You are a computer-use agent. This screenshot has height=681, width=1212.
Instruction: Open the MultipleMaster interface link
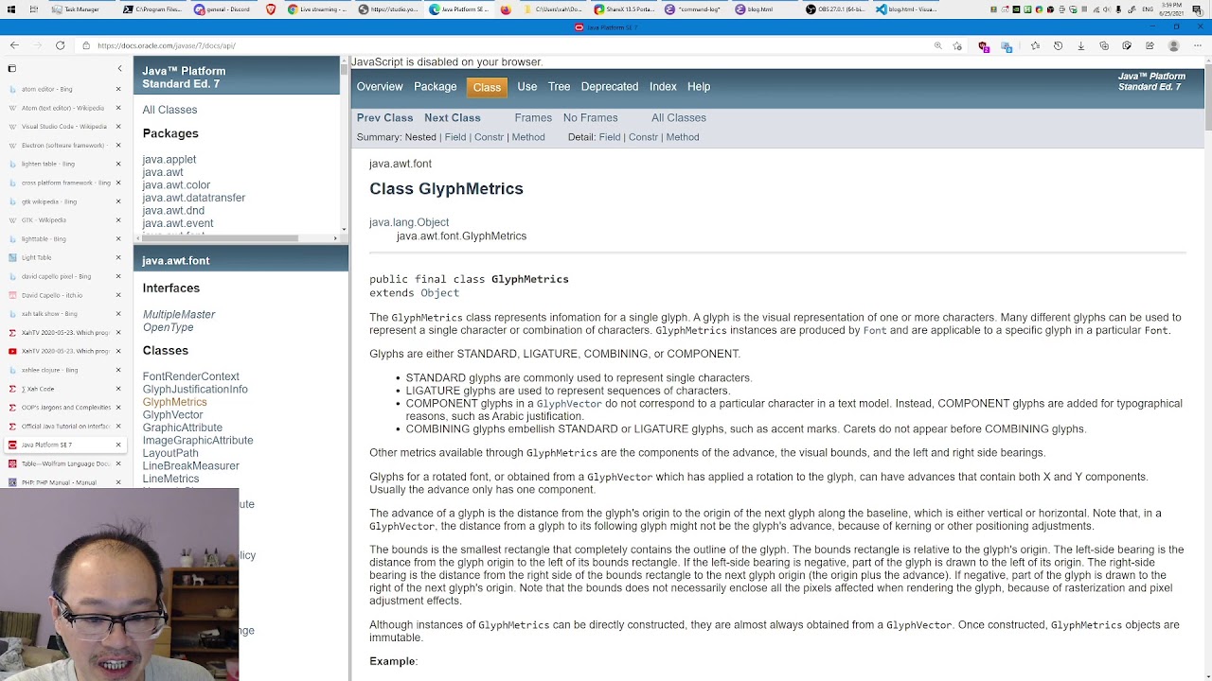tap(179, 314)
